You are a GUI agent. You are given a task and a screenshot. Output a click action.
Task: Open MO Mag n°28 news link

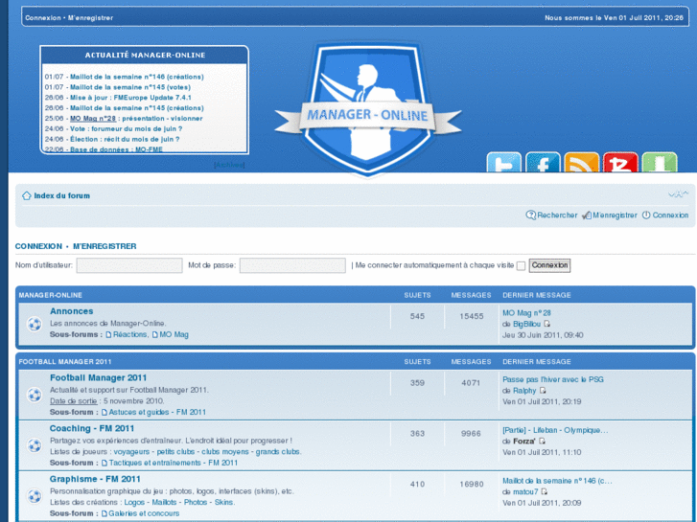tap(93, 118)
